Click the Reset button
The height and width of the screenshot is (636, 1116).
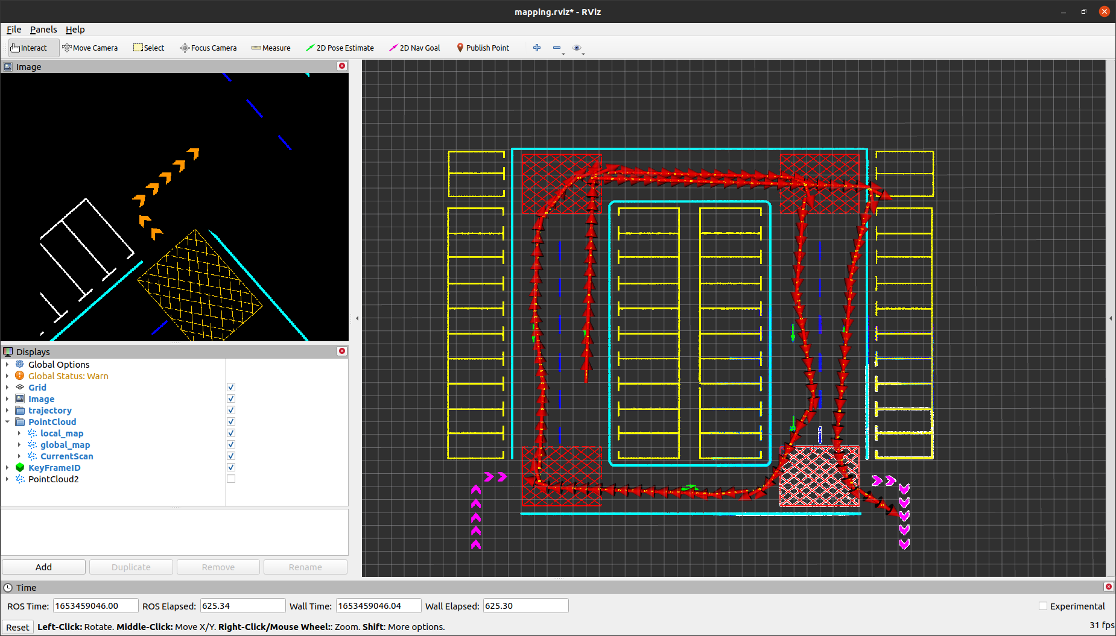tap(17, 627)
